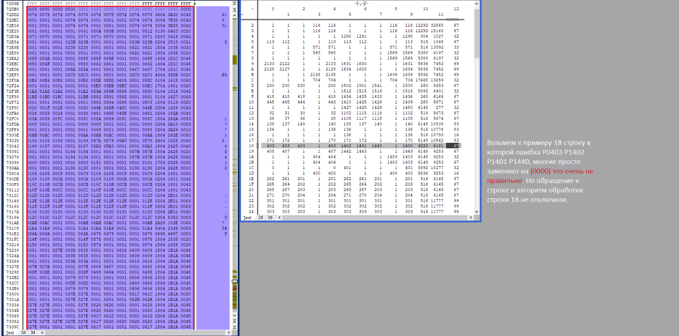Click address 72FC0 in hex view
The width and height of the screenshot is (679, 336).
click(x=12, y=119)
